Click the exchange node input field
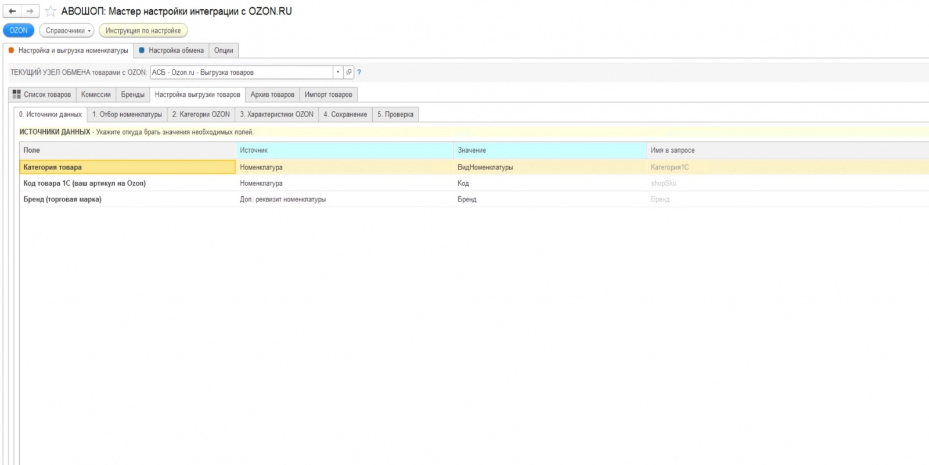This screenshot has width=929, height=465. (x=242, y=73)
